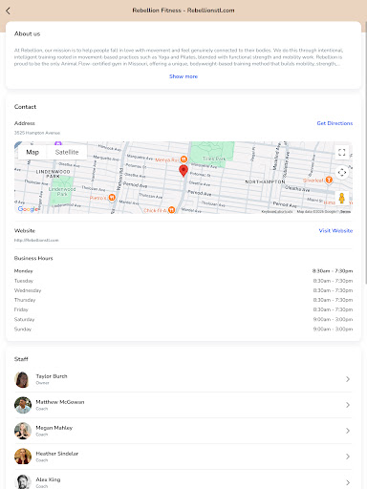Select the Heather Sindelar name text

coord(56,454)
